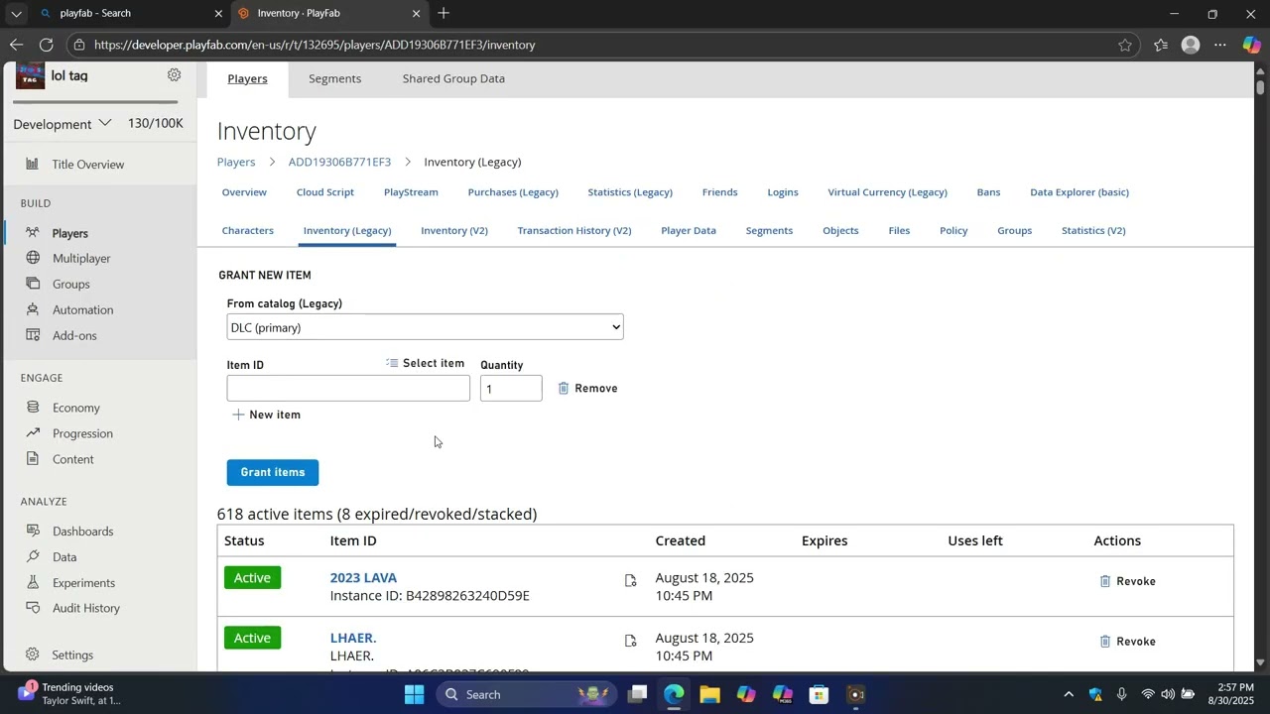Open the LHAER. item link
Image resolution: width=1270 pixels, height=714 pixels.
tap(353, 638)
